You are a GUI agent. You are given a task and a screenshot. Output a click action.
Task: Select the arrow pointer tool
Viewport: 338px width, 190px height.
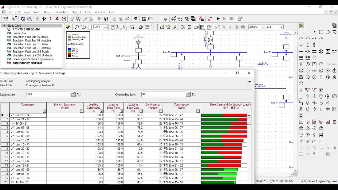click(x=119, y=27)
